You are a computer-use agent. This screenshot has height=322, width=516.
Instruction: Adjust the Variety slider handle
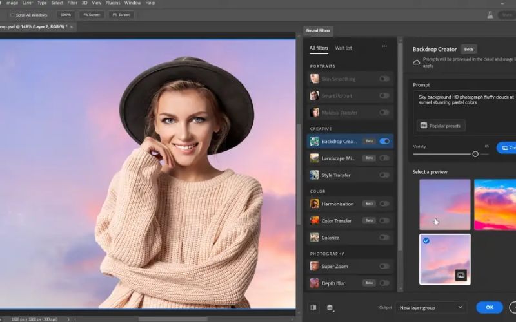pos(475,154)
